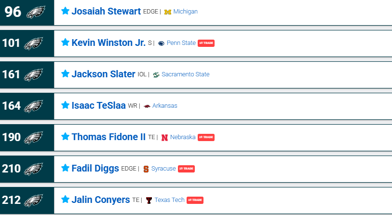Image resolution: width=392 pixels, height=215 pixels.
Task: Click the star next to Jackson Slater
Action: [x=66, y=74]
